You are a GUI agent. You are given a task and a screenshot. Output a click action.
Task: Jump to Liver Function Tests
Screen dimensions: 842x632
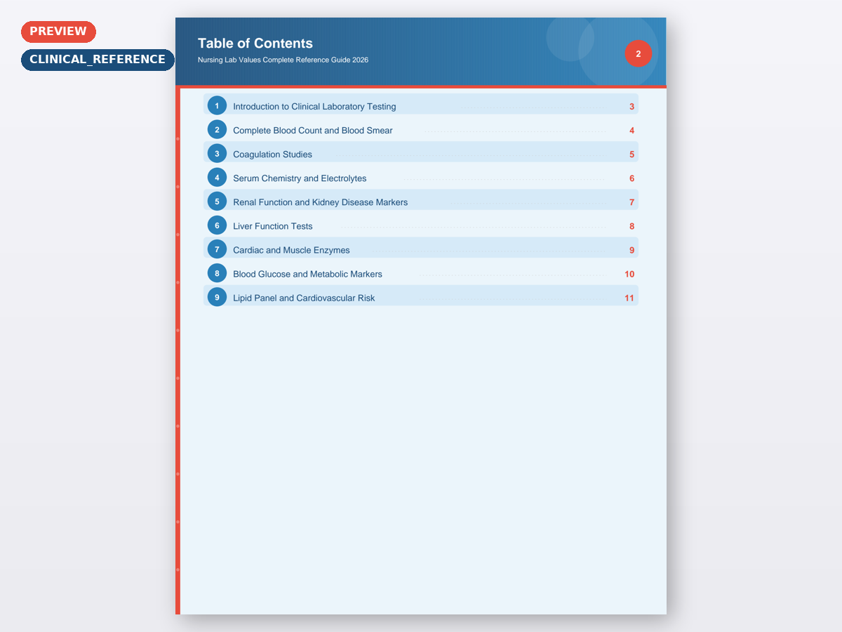pos(272,226)
